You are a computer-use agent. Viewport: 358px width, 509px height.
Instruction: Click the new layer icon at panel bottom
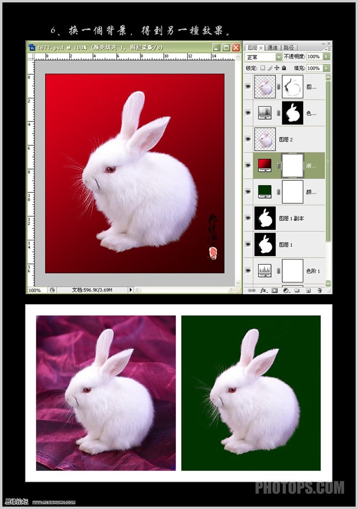tap(308, 290)
